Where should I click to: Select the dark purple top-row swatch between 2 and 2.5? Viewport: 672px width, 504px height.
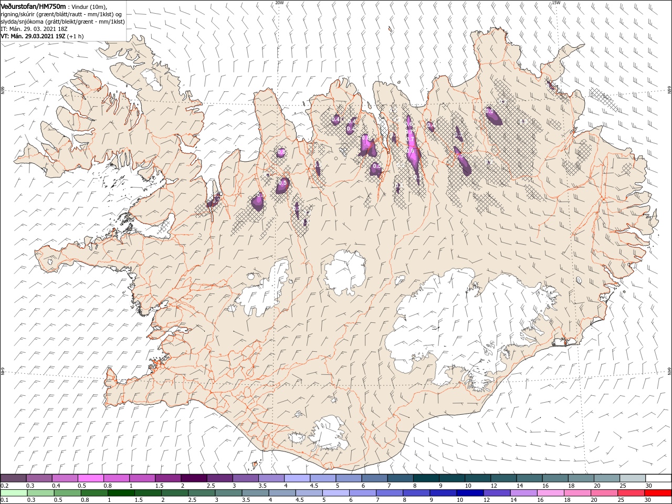tap(194, 478)
